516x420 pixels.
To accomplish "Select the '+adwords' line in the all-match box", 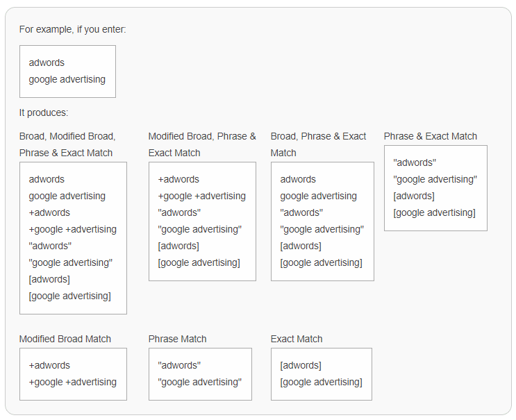I will [x=49, y=213].
